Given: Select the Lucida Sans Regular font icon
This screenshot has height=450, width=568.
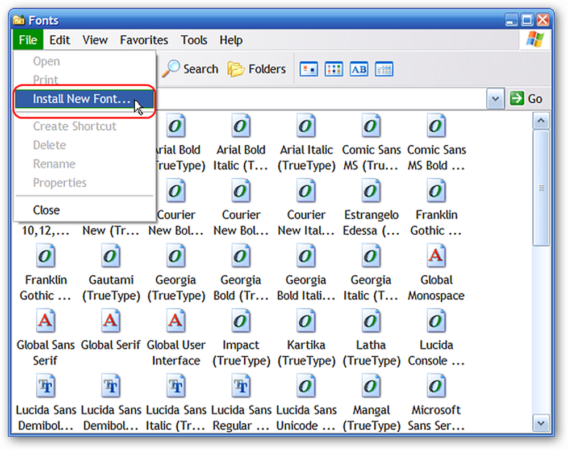Looking at the screenshot, I should pyautogui.click(x=241, y=386).
